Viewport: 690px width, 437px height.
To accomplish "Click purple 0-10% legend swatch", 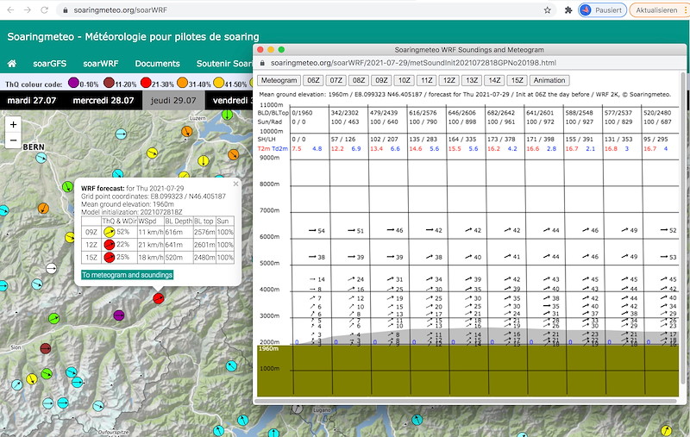I will 73,82.
